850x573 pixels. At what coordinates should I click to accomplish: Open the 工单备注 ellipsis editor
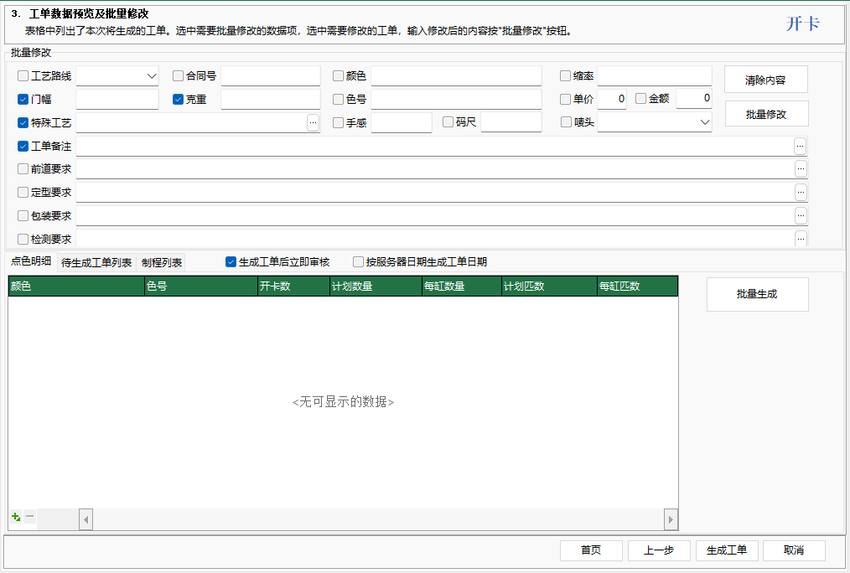[801, 146]
